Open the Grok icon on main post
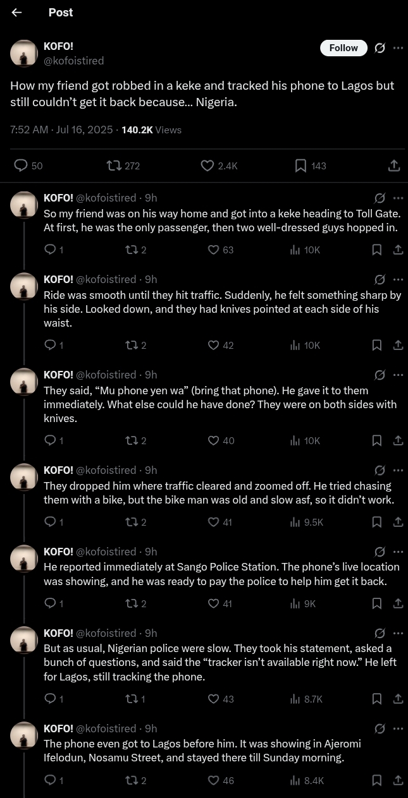This screenshot has width=408, height=798. pos(380,48)
